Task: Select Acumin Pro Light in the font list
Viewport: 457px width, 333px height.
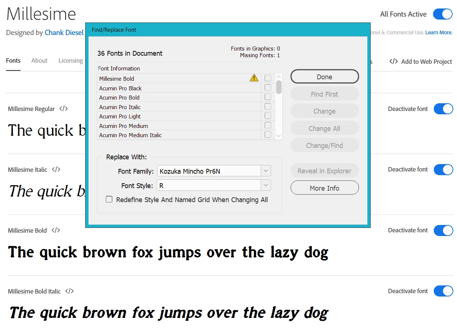Action: click(179, 116)
